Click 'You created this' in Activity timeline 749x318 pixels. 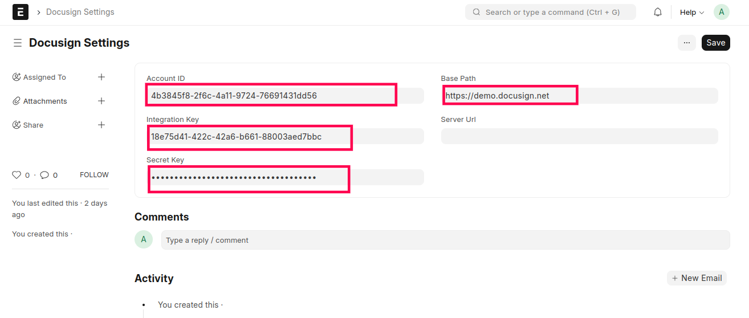click(188, 305)
